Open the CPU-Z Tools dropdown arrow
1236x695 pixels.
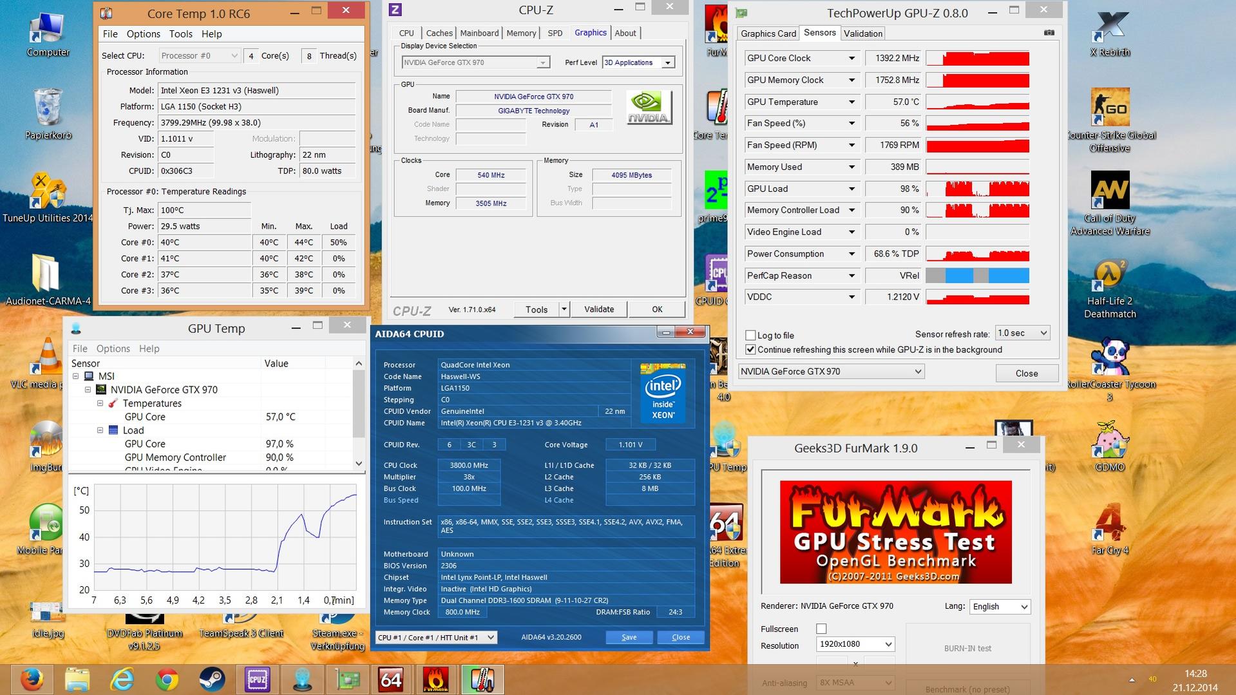(564, 309)
